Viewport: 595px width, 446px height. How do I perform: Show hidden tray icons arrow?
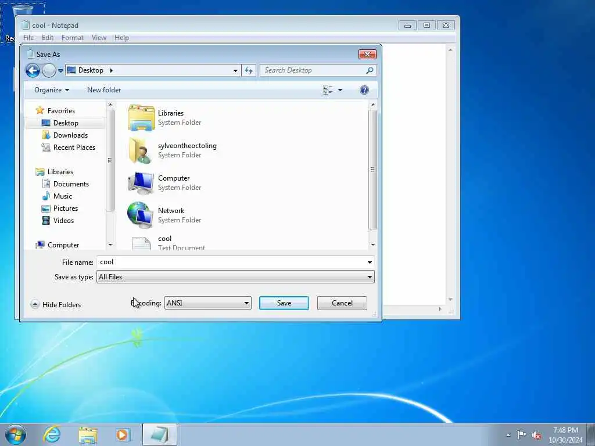pyautogui.click(x=508, y=435)
